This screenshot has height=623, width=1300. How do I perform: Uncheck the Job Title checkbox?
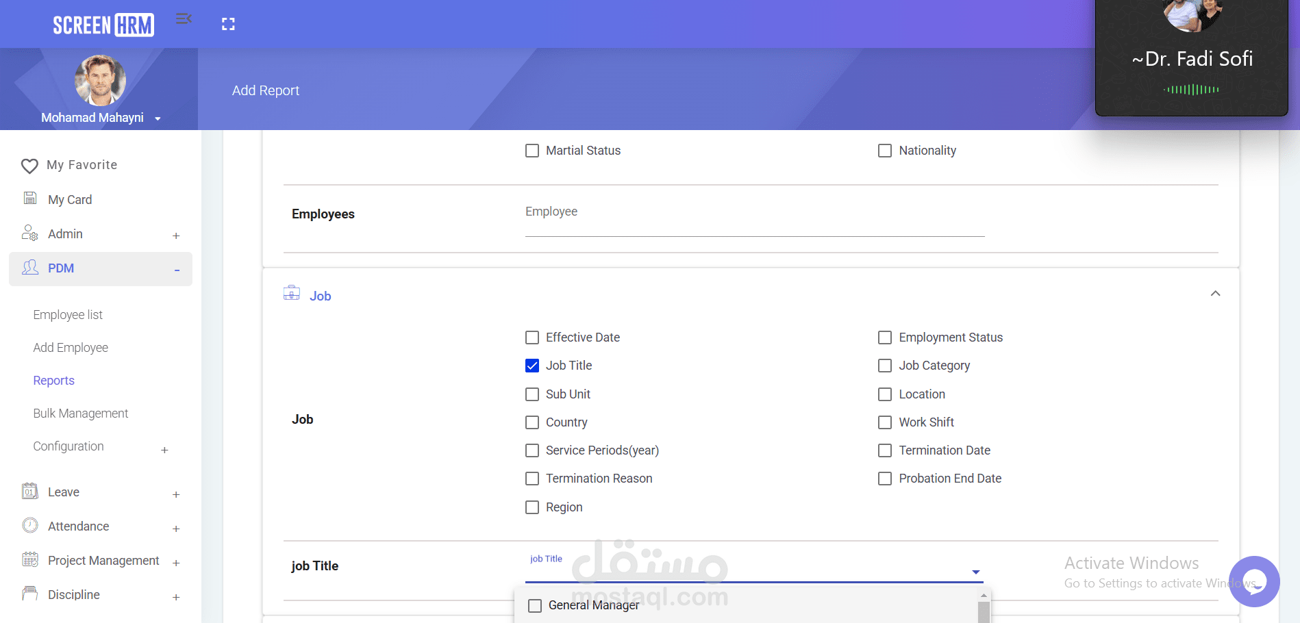tap(532, 366)
